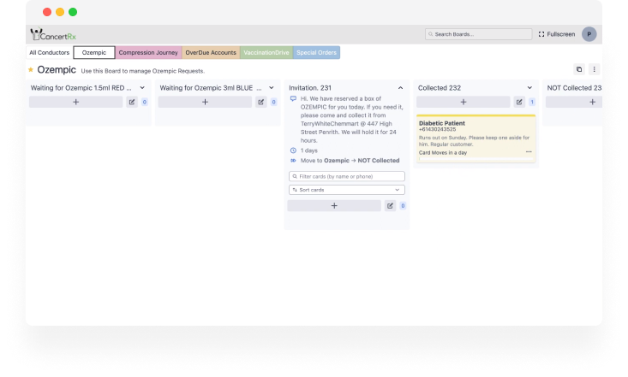Collapse the Invitation column details
628x377 pixels.
pyautogui.click(x=400, y=87)
